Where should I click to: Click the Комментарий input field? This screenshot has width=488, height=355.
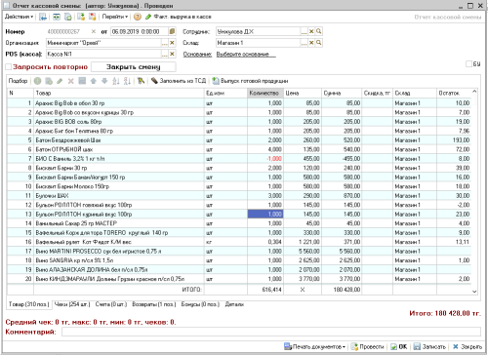tap(271, 332)
